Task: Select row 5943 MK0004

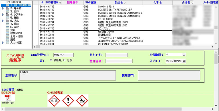Action: [106, 44]
